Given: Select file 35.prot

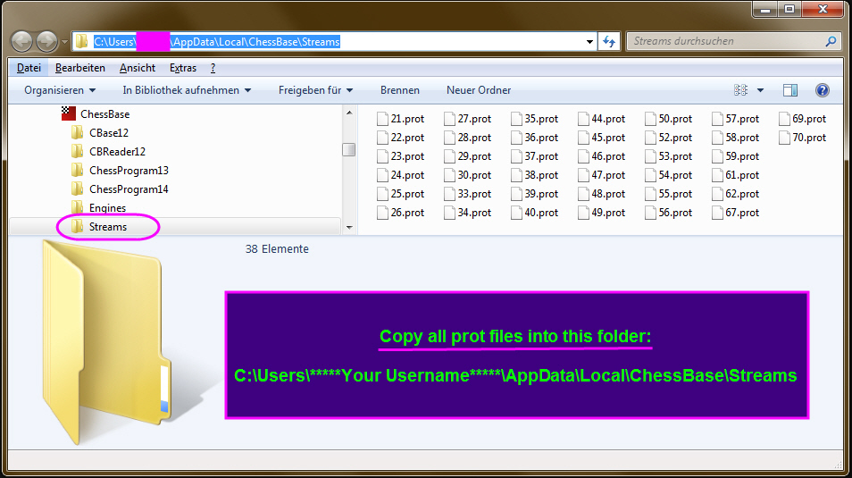Looking at the screenshot, I should 535,119.
